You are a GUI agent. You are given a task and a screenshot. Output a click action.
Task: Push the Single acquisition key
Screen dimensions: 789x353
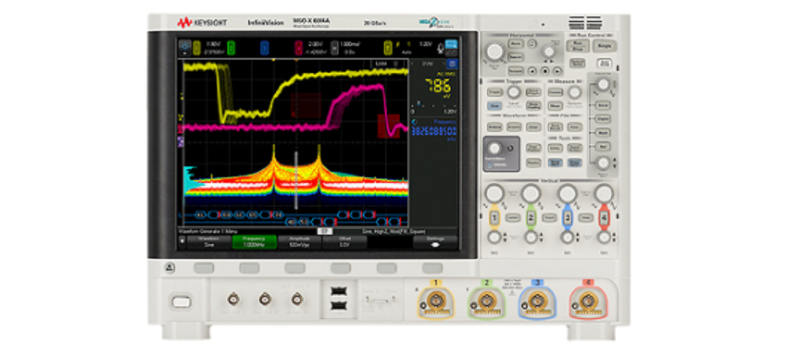point(605,46)
